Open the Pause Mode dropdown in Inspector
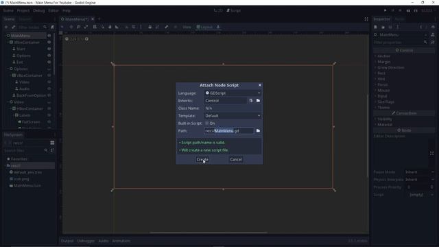Viewport: 439px width, 247px height. point(419,172)
